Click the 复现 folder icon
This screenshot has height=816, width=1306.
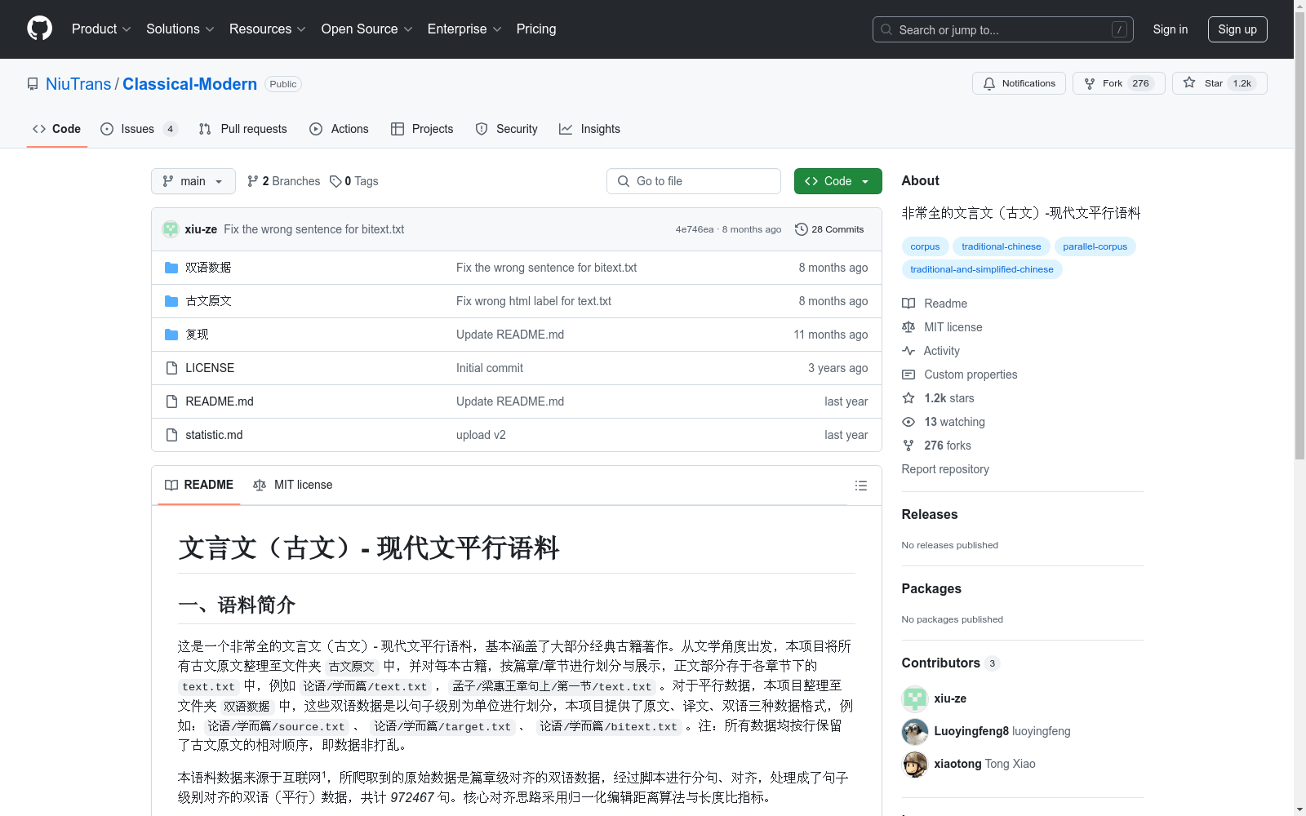pyautogui.click(x=171, y=335)
